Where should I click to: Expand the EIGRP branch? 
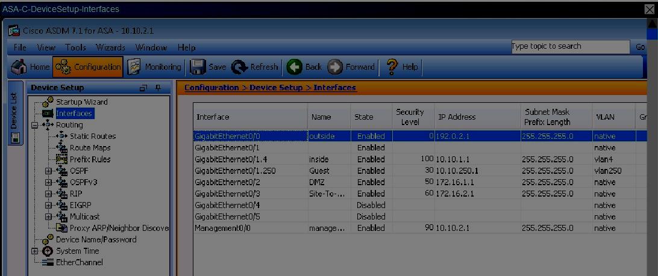point(48,205)
